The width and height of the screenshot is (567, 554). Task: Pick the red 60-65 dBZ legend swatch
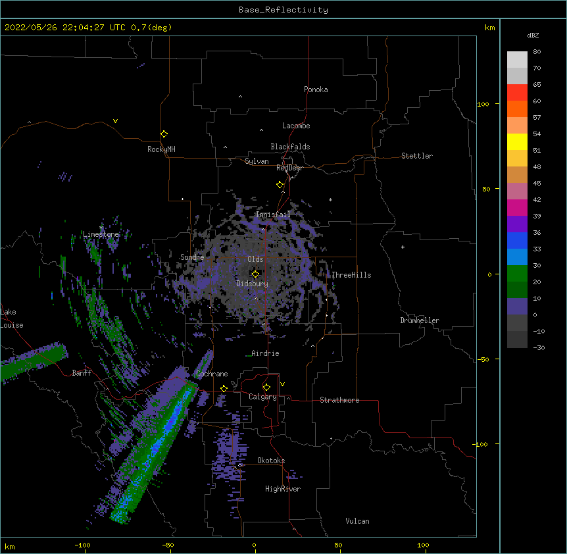coord(517,93)
